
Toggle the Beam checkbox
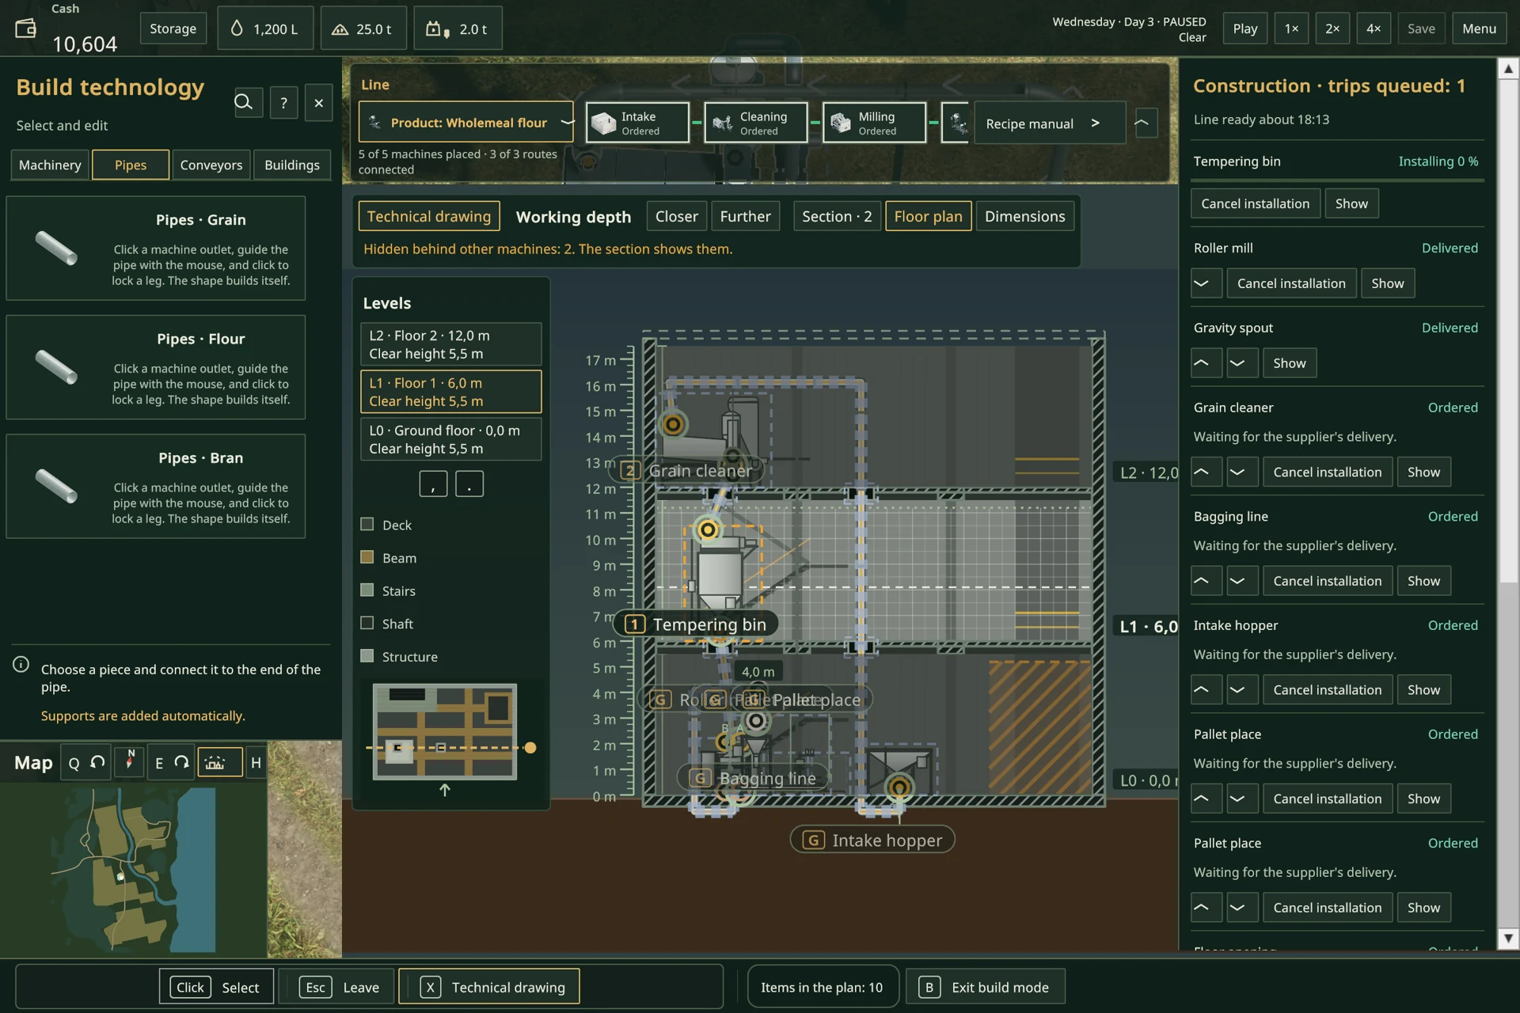[x=367, y=557]
